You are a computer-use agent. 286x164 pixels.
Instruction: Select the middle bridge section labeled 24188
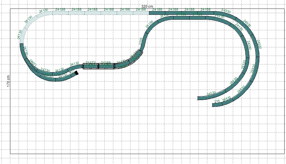click(106, 66)
